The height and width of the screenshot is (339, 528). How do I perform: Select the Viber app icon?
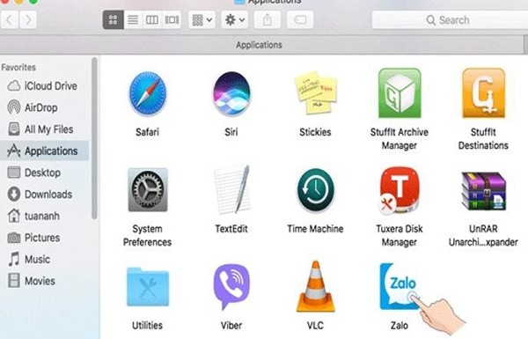231,286
